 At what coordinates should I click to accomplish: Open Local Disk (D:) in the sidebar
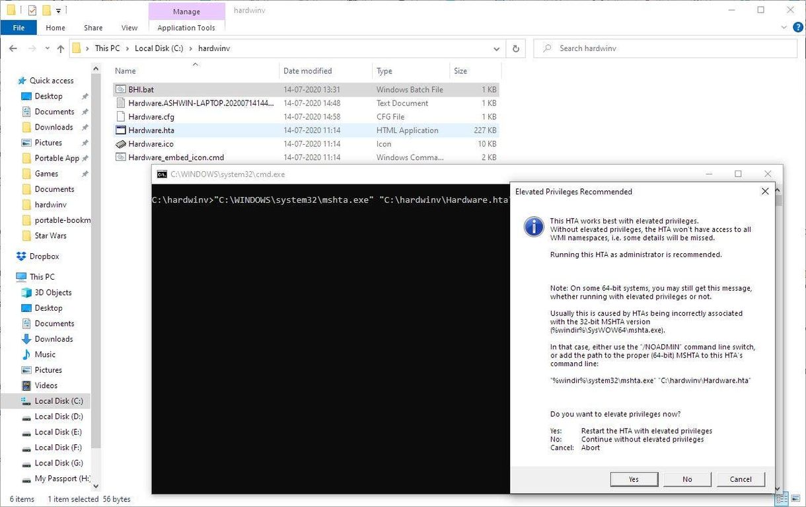tap(59, 416)
